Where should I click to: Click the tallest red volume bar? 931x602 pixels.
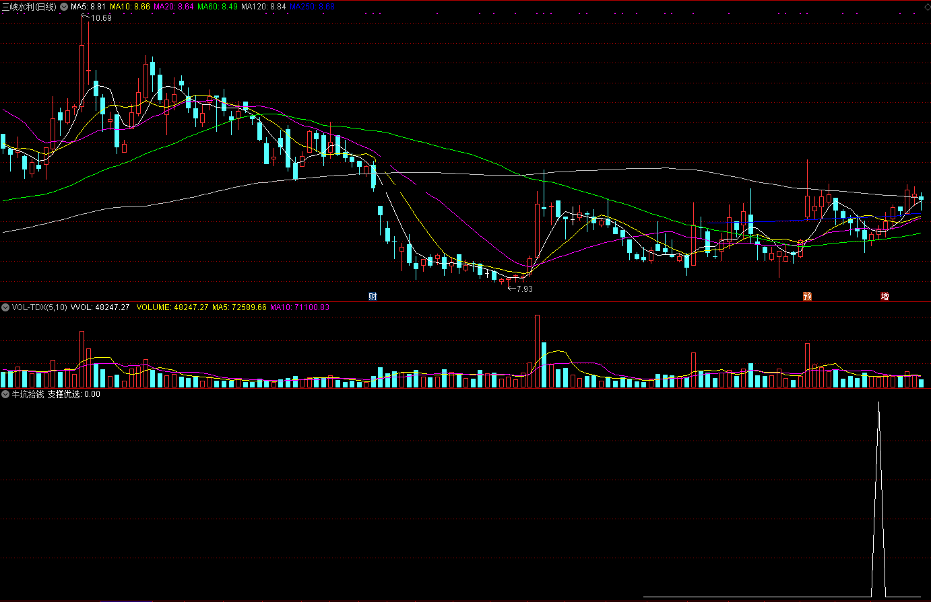(x=538, y=351)
